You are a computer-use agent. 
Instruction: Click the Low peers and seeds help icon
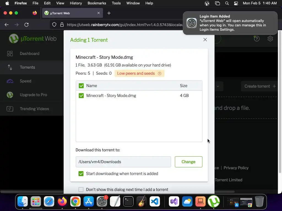click(159, 74)
